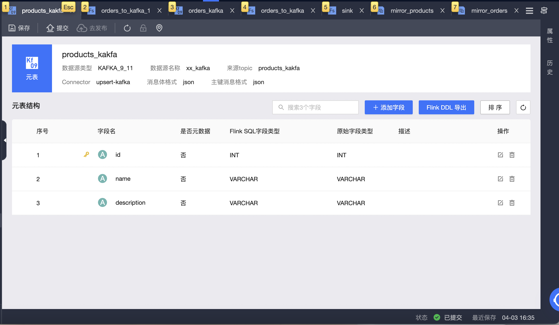
Task: Edit the description field row
Action: [x=500, y=203]
